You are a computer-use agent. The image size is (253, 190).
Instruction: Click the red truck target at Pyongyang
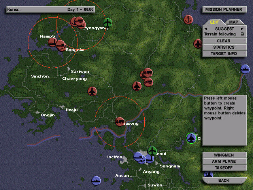pos(79,21)
